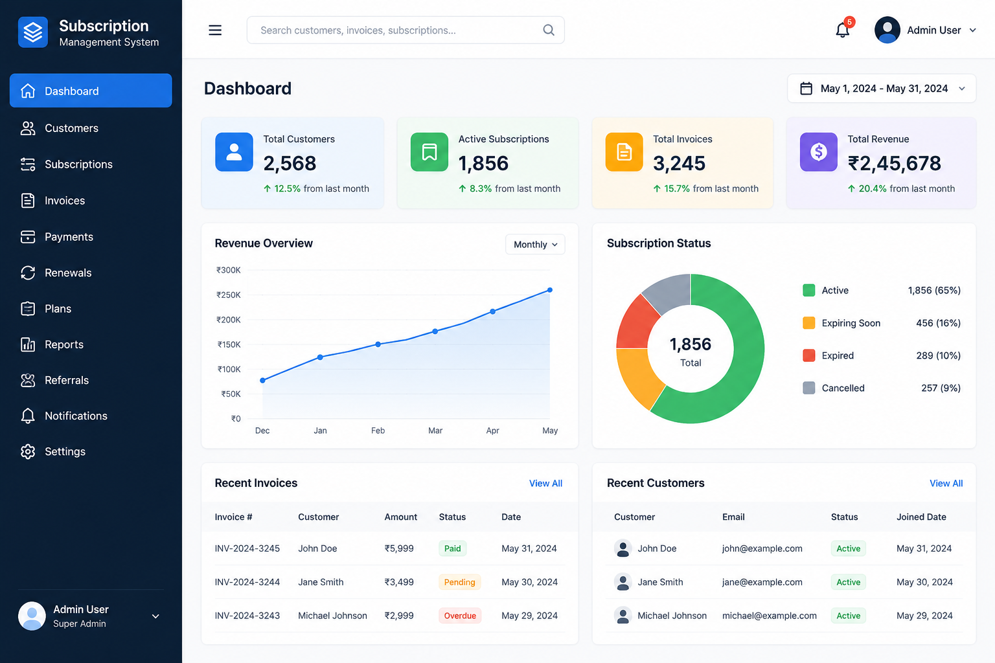Click the customer search input field
This screenshot has height=663, width=995.
(x=406, y=30)
